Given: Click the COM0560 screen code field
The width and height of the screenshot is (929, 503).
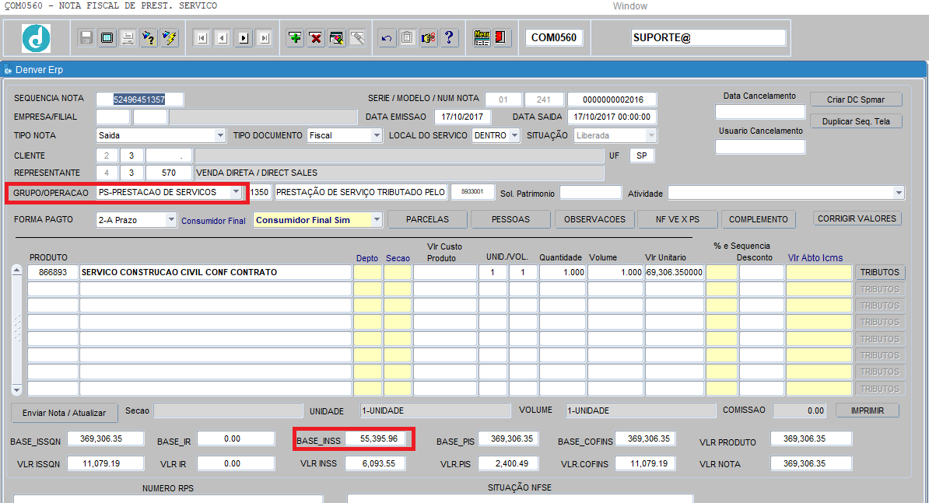Looking at the screenshot, I should pos(554,37).
